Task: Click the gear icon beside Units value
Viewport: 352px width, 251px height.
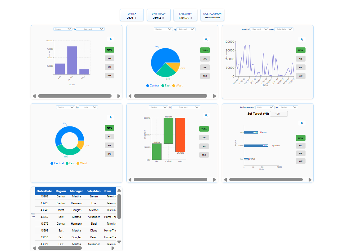Action: pyautogui.click(x=136, y=18)
